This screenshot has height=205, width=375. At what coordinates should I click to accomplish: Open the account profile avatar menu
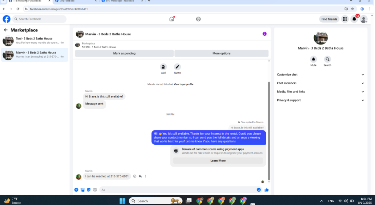pos(364,19)
